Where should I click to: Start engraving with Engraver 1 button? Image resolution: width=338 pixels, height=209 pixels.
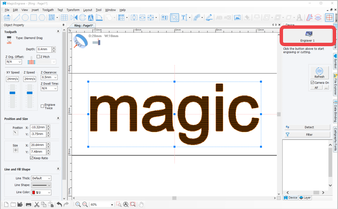[308, 36]
